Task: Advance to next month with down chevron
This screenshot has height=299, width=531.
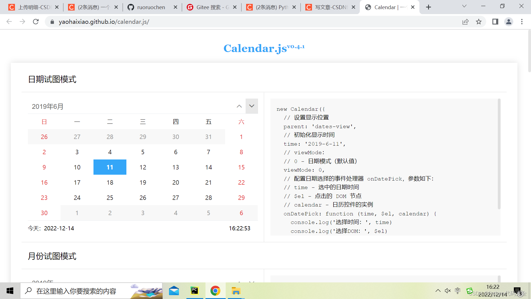Action: 252,106
